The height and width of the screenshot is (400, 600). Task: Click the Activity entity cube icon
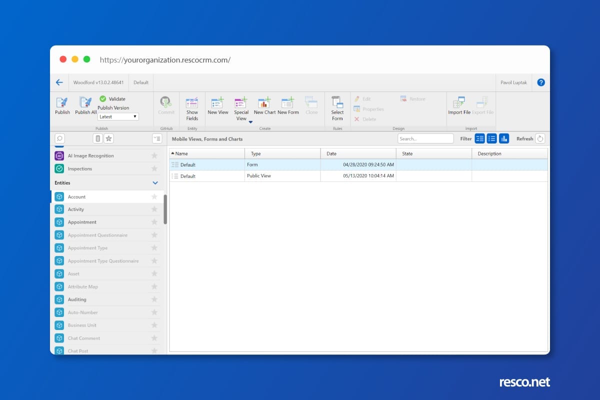click(x=59, y=209)
